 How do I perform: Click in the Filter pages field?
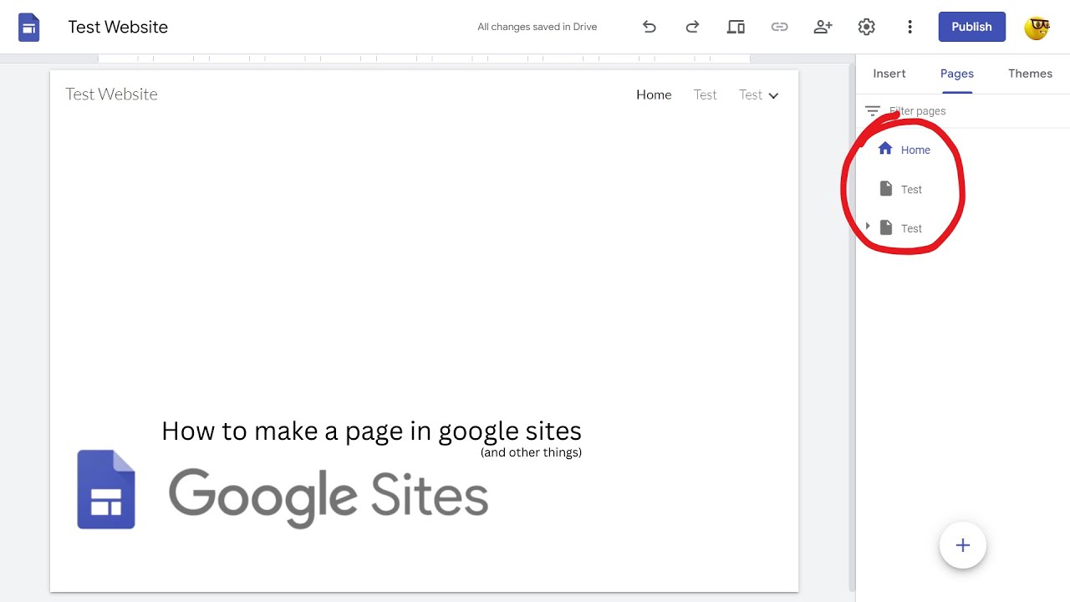point(917,110)
